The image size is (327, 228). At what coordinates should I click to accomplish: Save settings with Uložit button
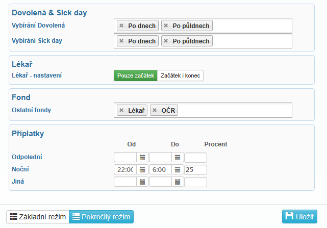click(299, 217)
